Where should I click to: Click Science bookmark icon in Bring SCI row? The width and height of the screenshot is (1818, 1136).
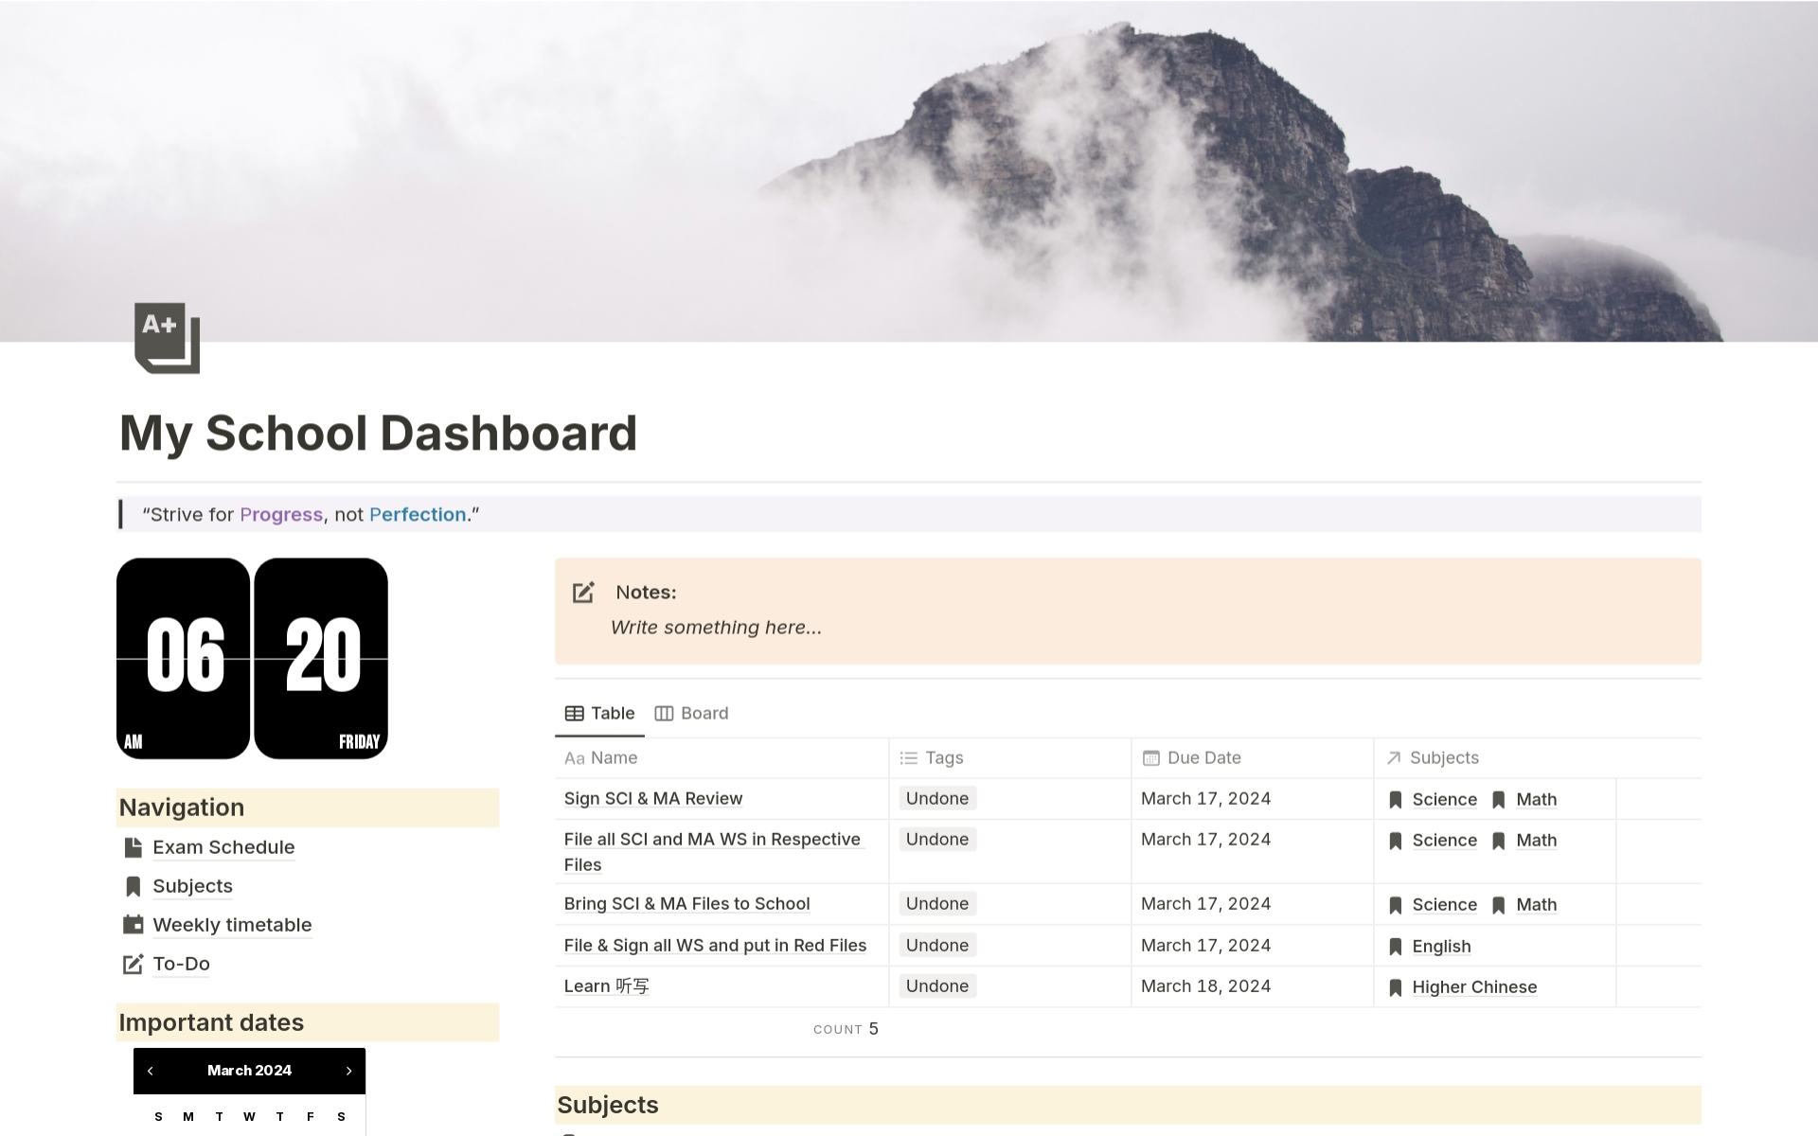click(1395, 905)
